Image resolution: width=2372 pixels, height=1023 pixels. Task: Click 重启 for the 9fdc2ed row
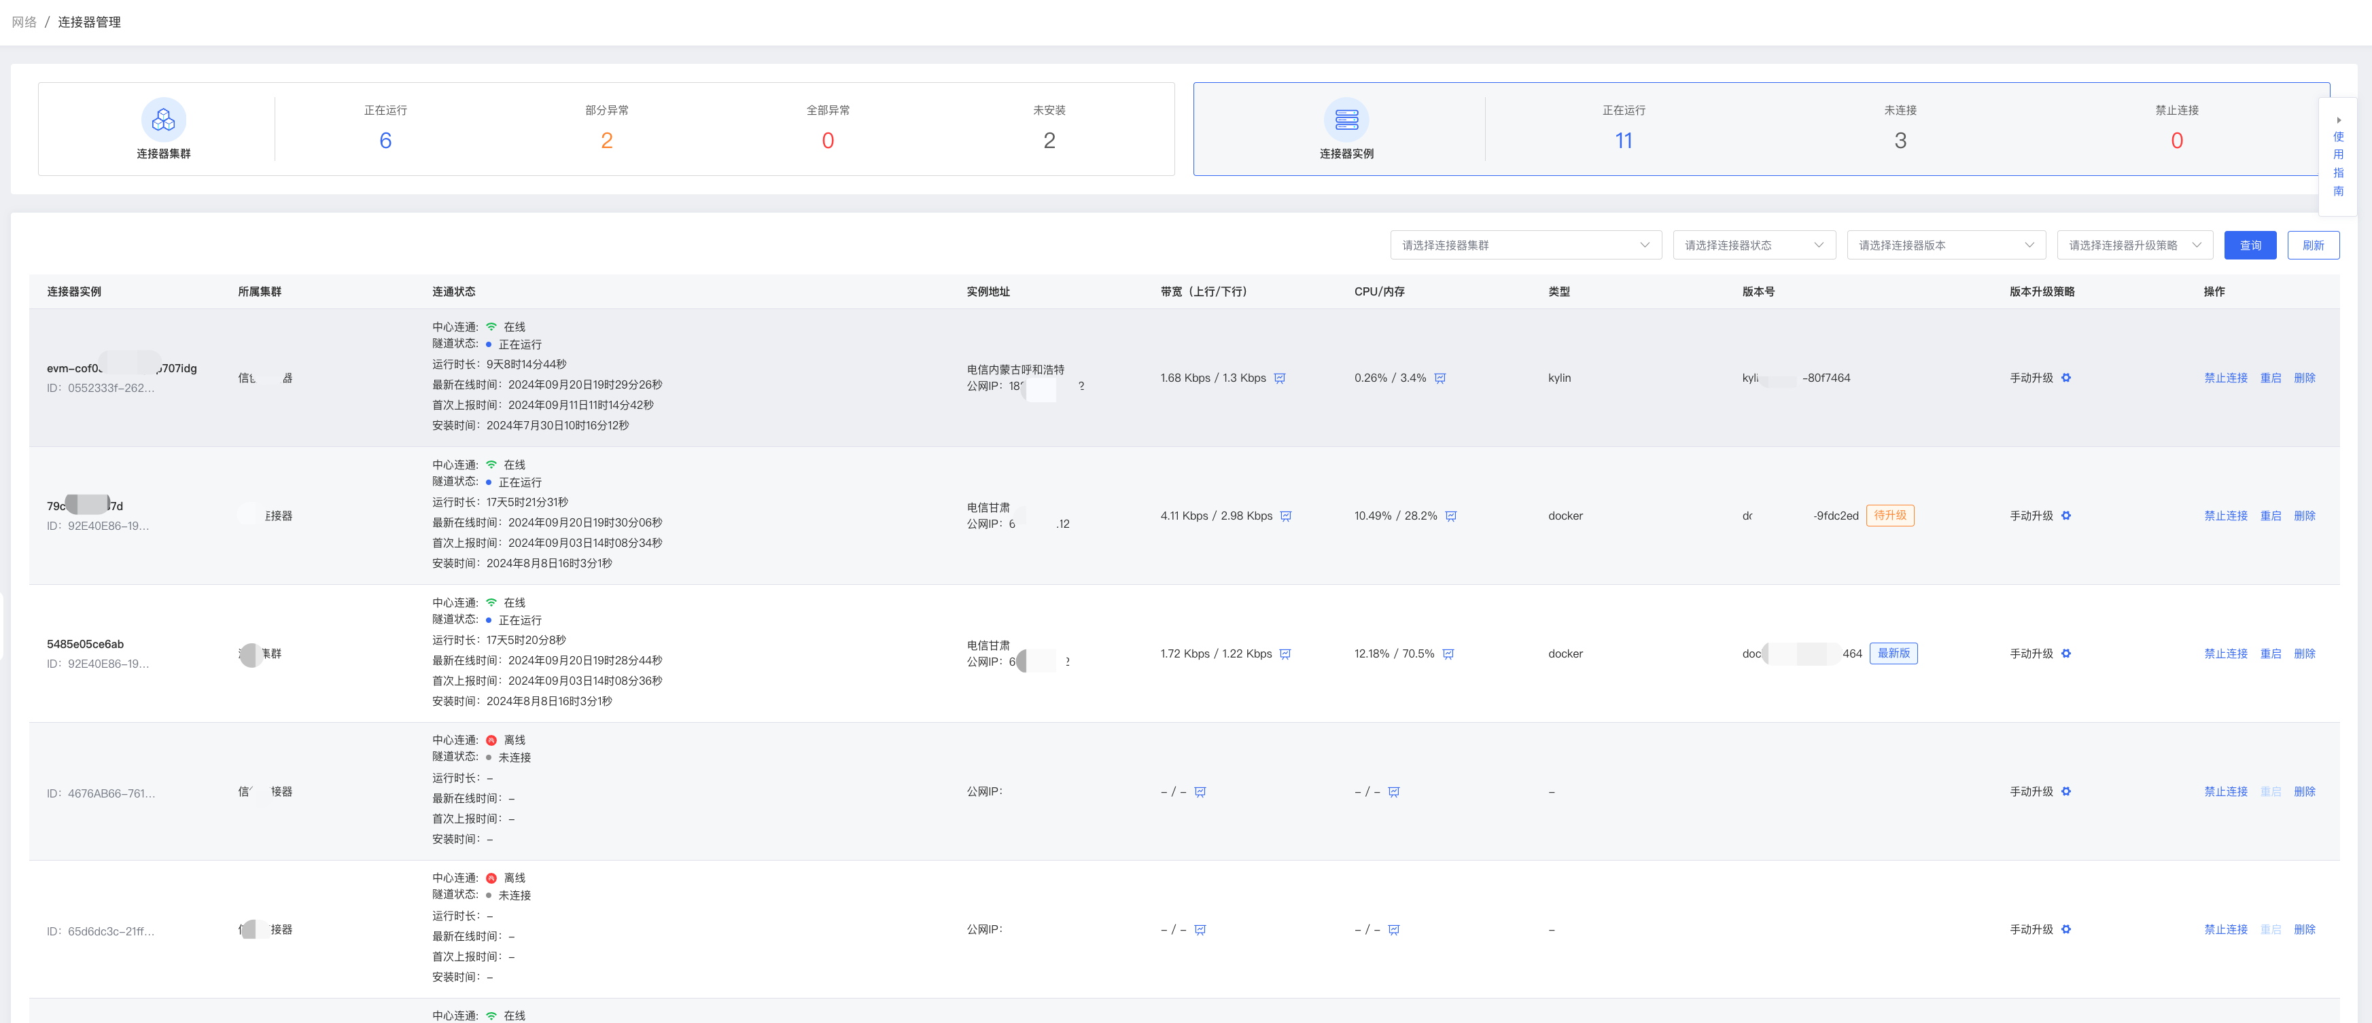(x=2270, y=516)
